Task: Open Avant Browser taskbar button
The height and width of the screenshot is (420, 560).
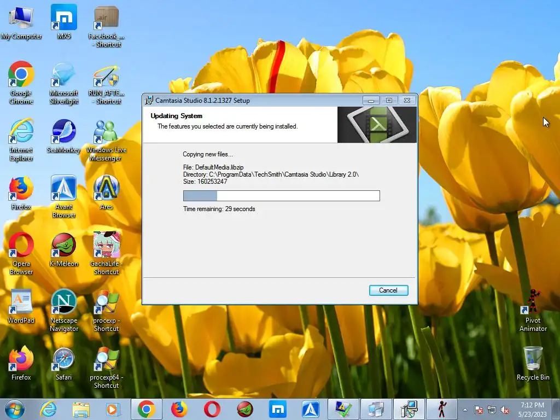Action: 311,409
